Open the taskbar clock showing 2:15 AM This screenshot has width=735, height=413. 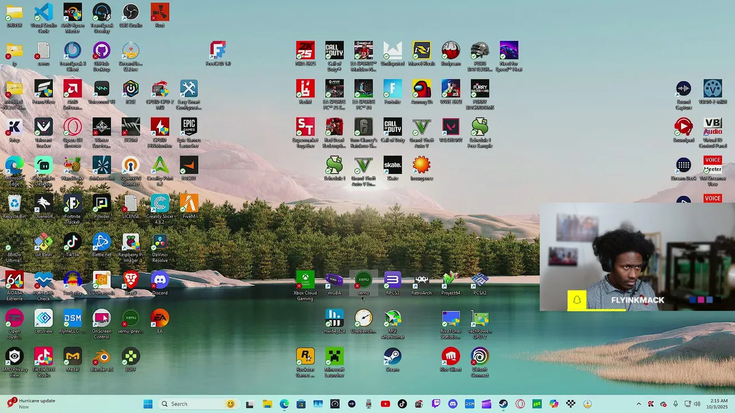tap(718, 404)
